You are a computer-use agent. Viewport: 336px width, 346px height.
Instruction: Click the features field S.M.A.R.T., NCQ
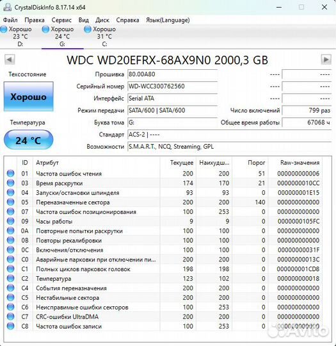point(230,147)
